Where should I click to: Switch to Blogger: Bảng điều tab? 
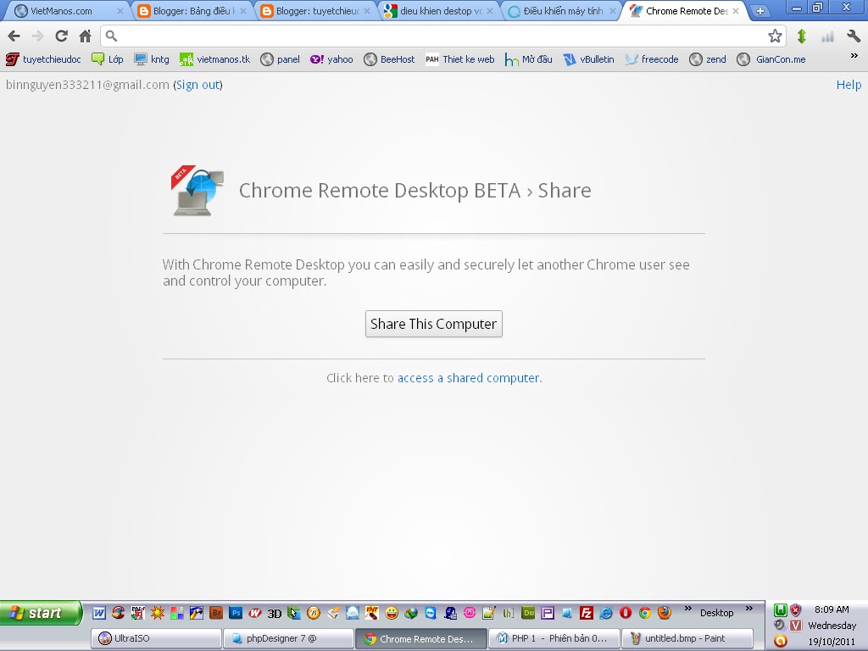point(192,10)
